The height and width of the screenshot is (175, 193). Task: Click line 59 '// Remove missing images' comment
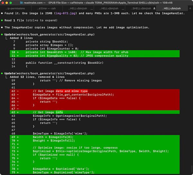[80, 80]
